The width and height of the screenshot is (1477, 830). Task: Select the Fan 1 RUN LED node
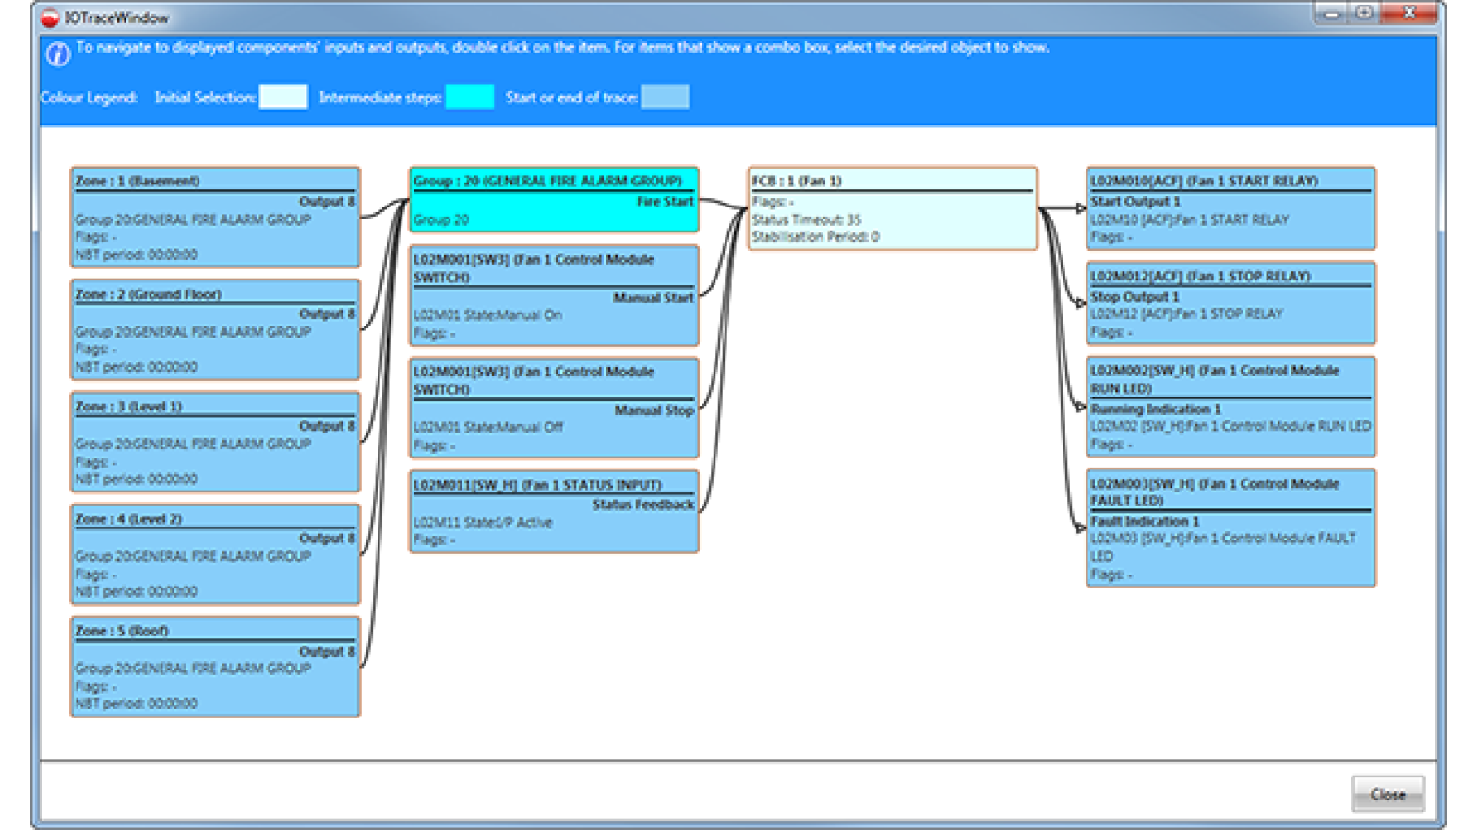1231,407
